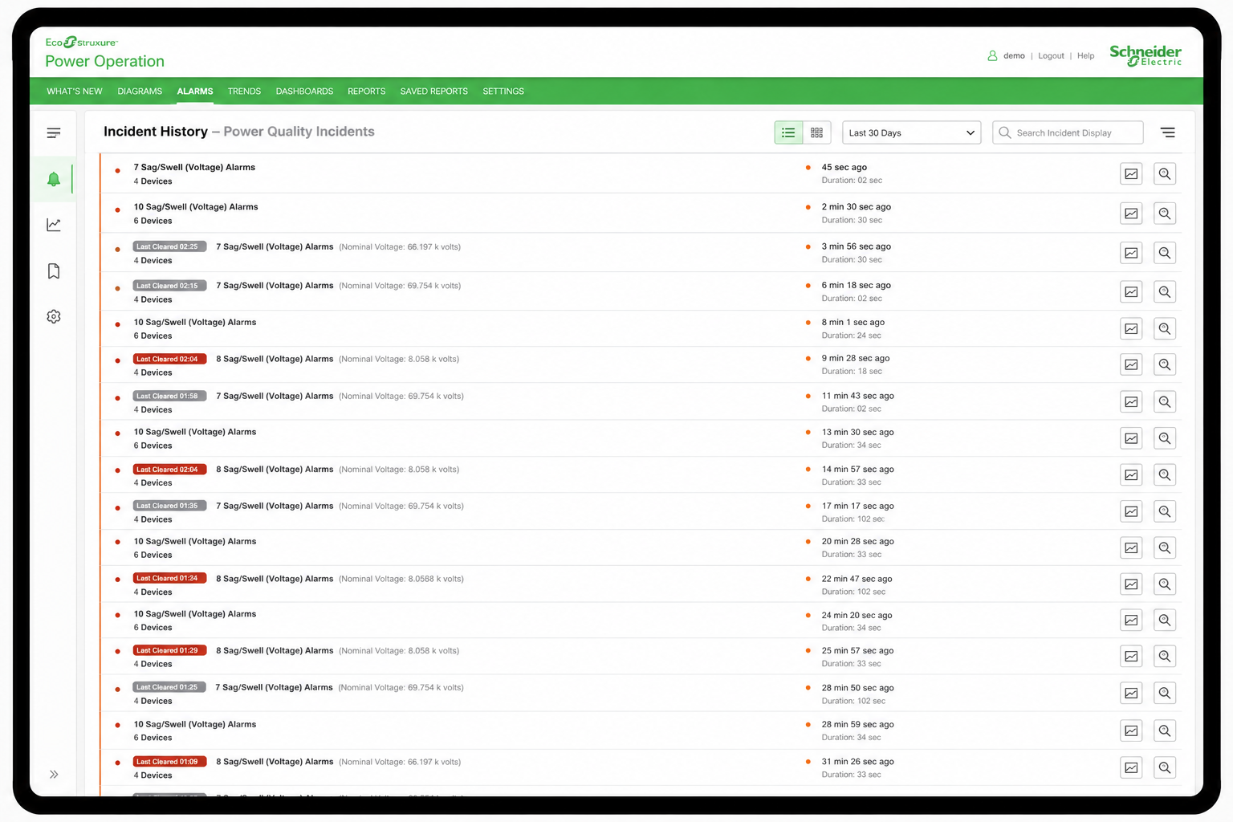Open REPORTS tab
The image size is (1233, 822).
[x=366, y=92]
